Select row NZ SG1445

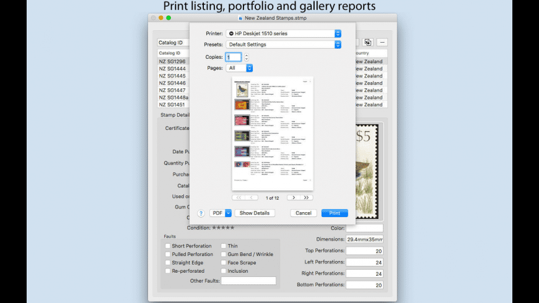coord(173,76)
